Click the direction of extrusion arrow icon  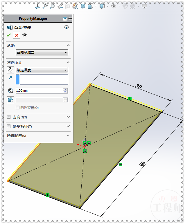pos(10,78)
